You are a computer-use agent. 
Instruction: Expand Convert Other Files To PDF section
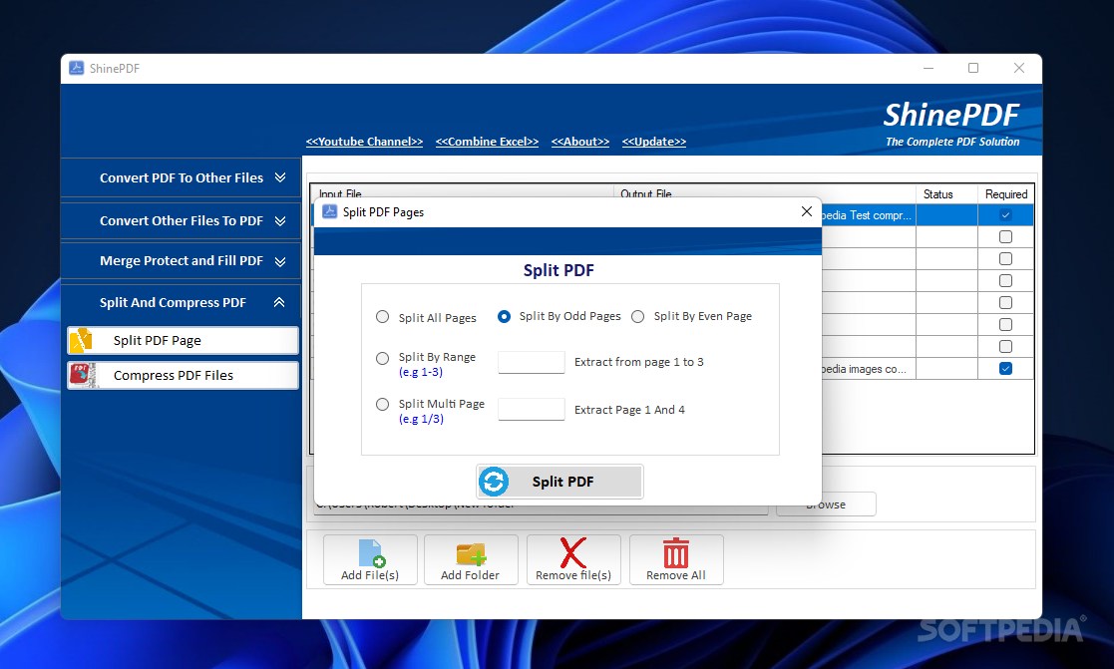pyautogui.click(x=181, y=221)
